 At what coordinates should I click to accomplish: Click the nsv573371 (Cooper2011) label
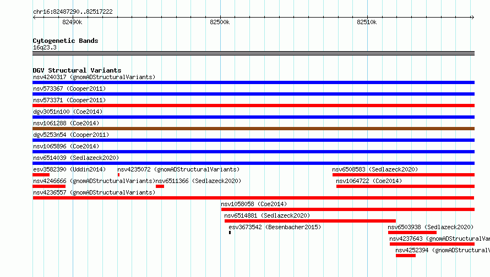69,100
